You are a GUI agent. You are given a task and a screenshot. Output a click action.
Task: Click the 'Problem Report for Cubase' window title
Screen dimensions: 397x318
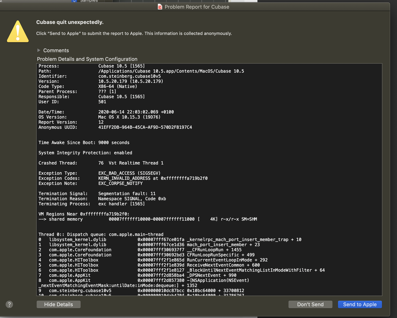pyautogui.click(x=197, y=7)
